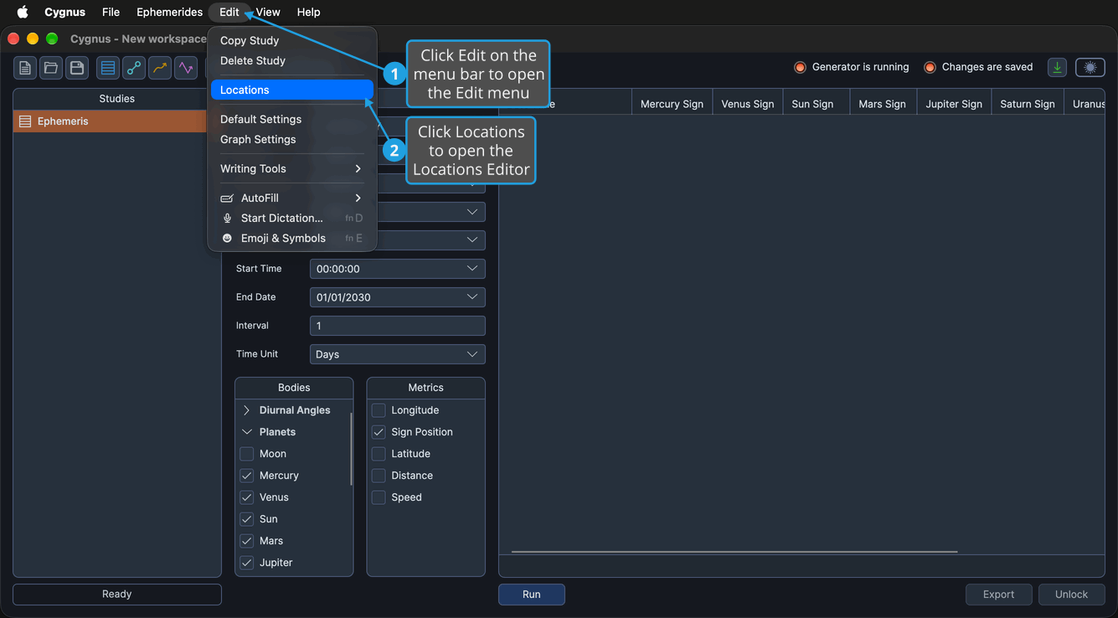Enable the Speed metric checkbox
The height and width of the screenshot is (618, 1118).
click(379, 497)
